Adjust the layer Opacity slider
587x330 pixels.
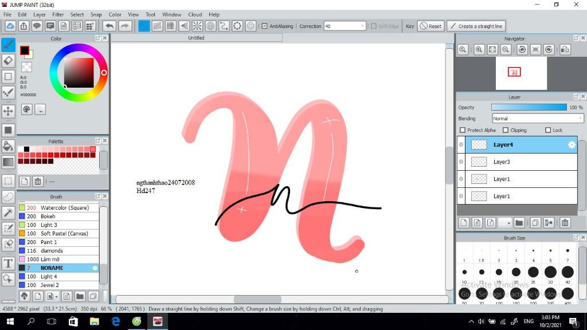click(x=529, y=107)
